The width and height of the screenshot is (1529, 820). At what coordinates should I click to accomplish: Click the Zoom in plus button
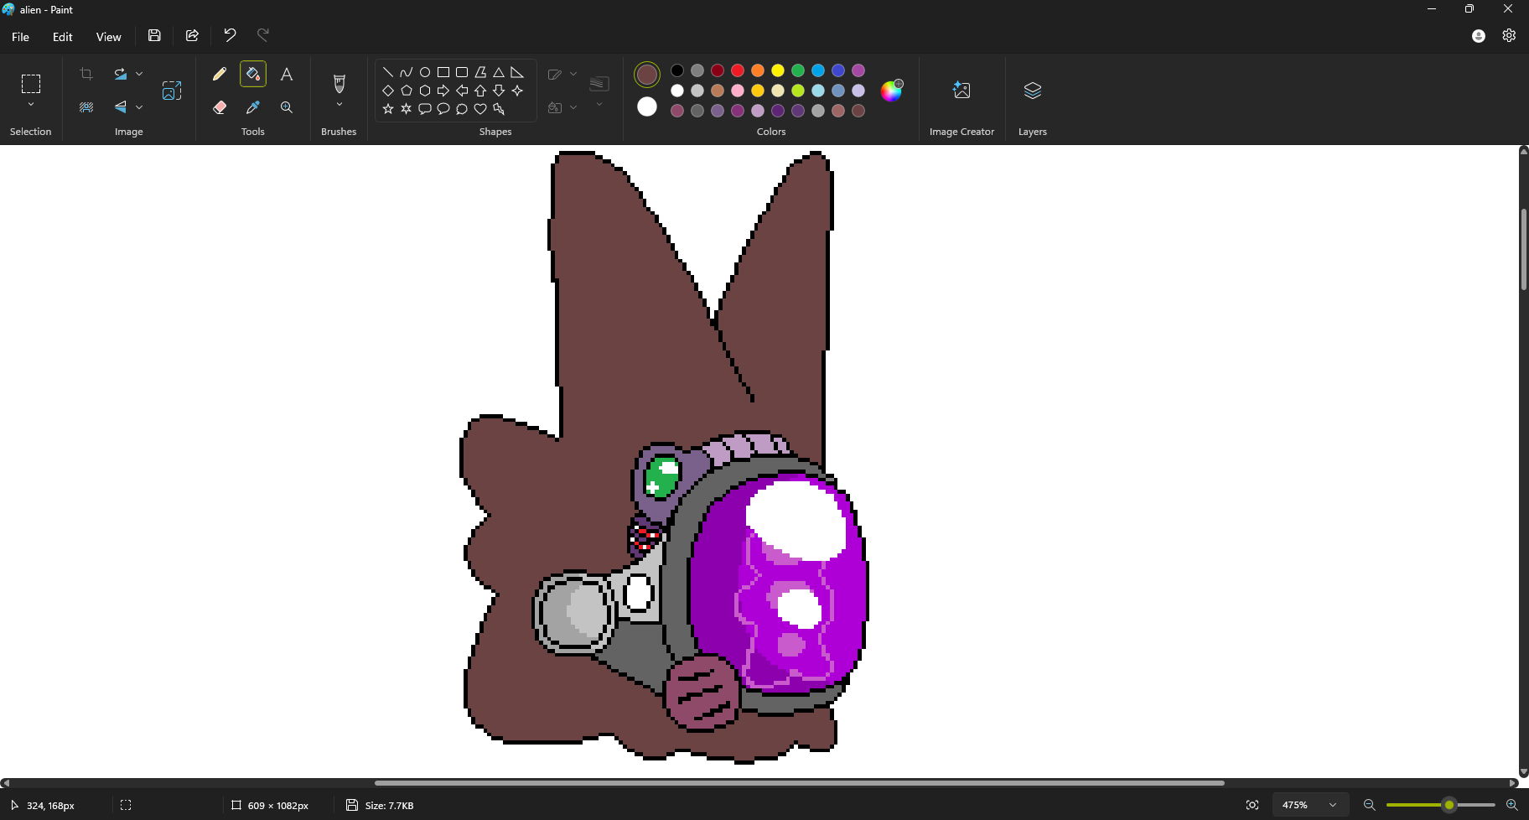1511,805
